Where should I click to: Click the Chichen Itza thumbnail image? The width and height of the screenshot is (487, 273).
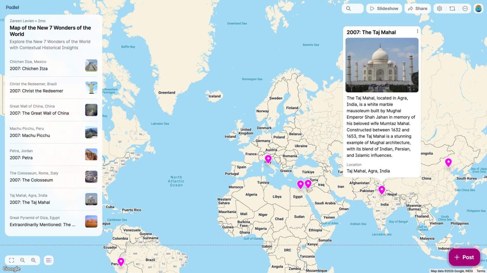coord(91,65)
